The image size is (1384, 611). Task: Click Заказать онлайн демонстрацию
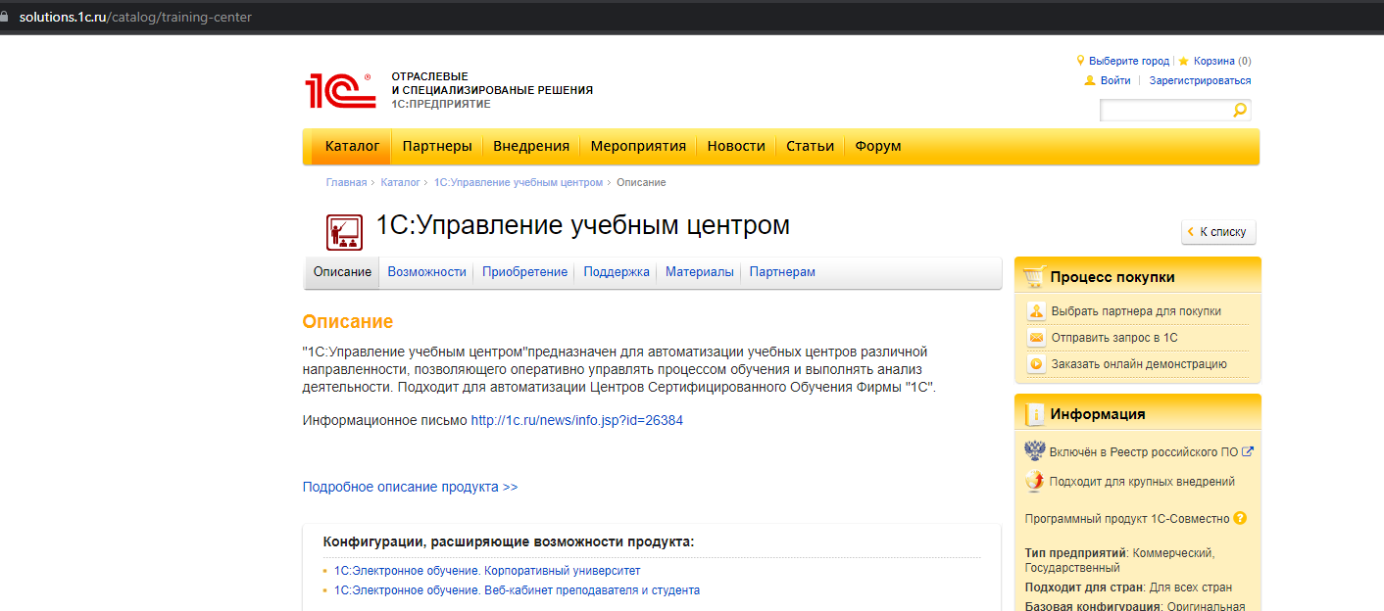pyautogui.click(x=1139, y=364)
